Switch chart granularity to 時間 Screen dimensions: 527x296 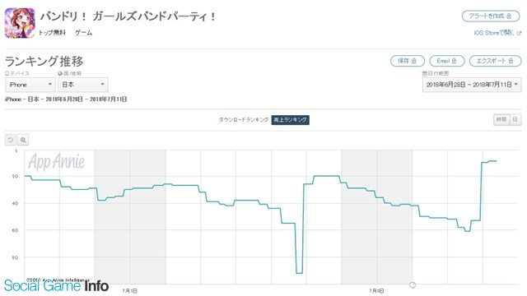pos(501,119)
